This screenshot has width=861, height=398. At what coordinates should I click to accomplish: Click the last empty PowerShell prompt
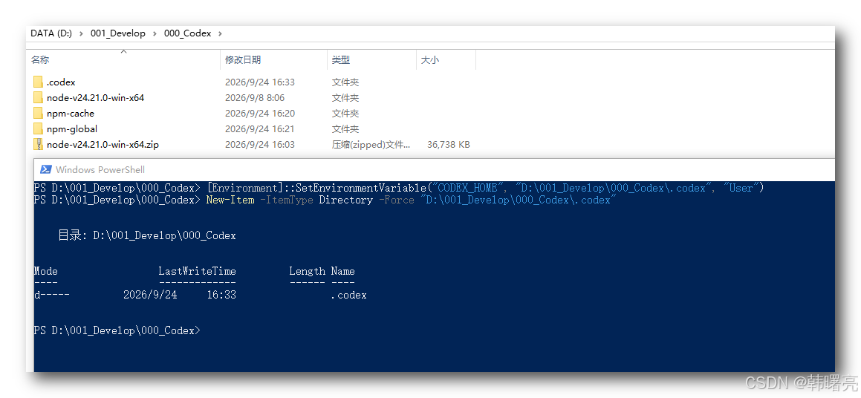click(x=117, y=330)
